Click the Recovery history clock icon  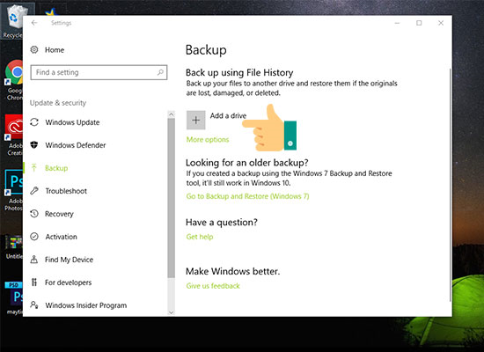pos(34,213)
